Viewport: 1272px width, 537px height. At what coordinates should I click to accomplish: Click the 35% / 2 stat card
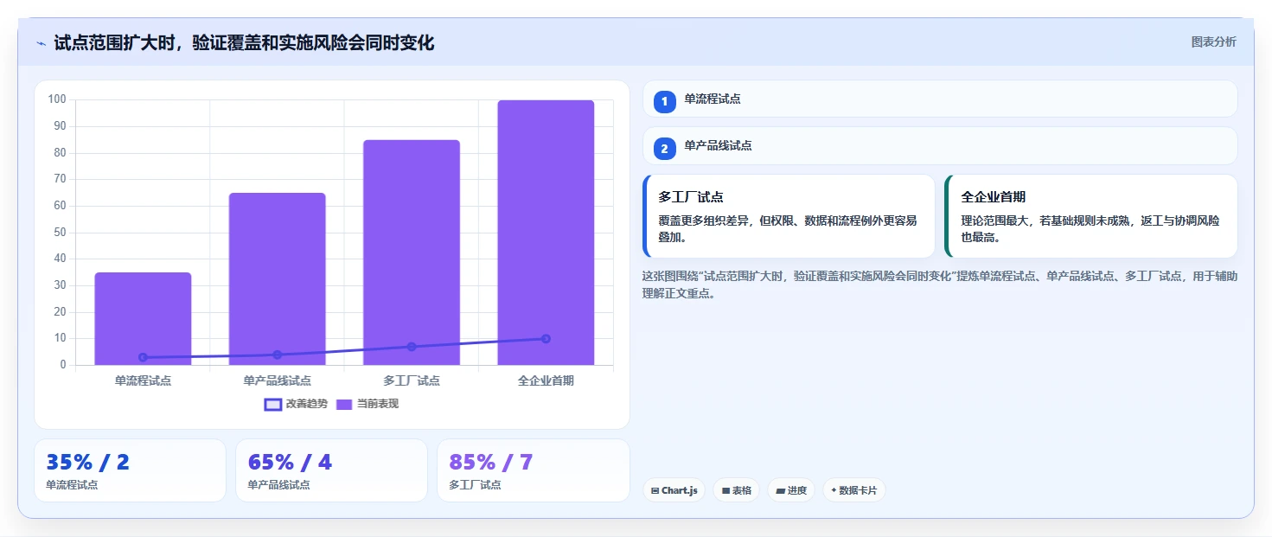point(130,470)
